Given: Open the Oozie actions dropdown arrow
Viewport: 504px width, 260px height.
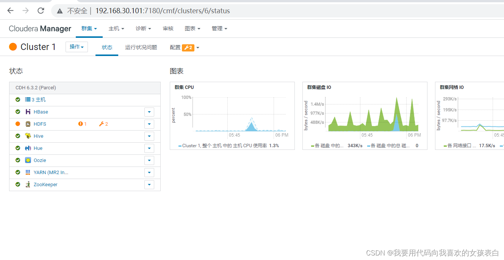Looking at the screenshot, I should [149, 160].
